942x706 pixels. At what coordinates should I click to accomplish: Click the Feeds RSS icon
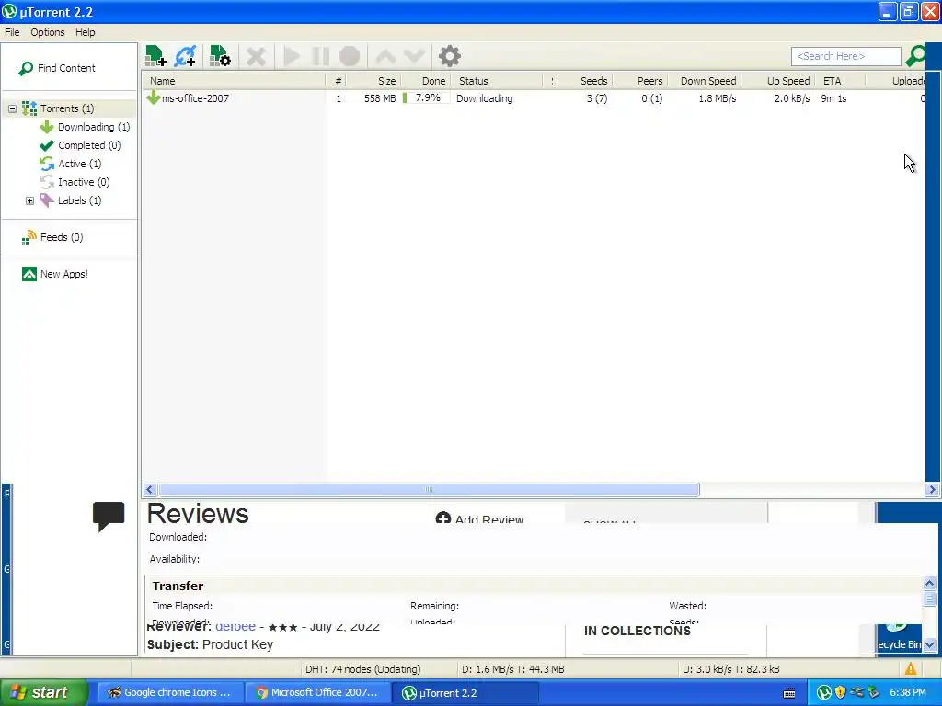pos(29,238)
